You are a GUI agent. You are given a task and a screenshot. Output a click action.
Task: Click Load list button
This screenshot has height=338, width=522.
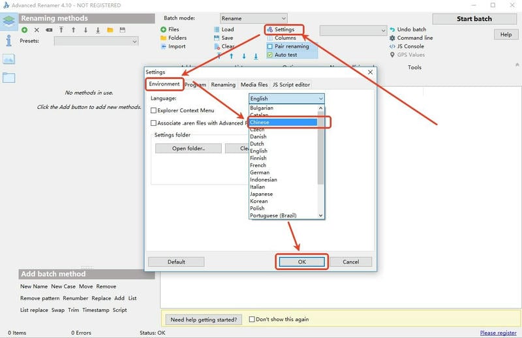click(x=224, y=29)
